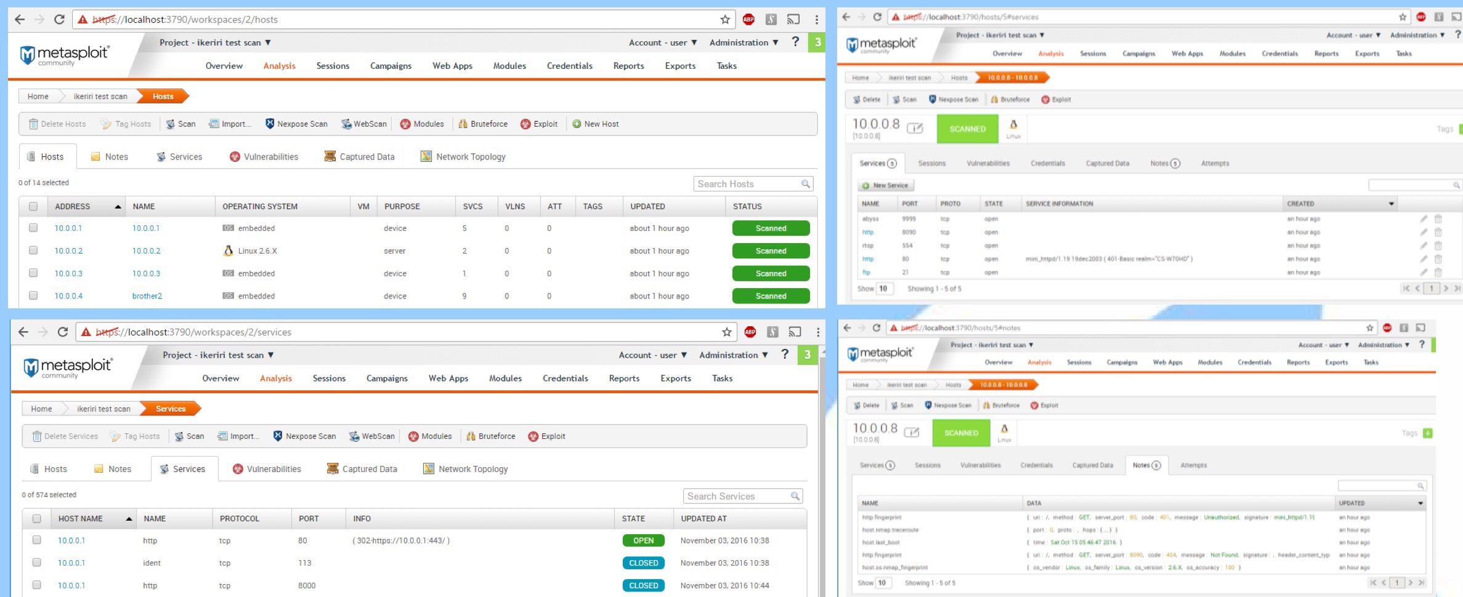Tick select-all checkbox in workspace Services table header

tap(37, 519)
